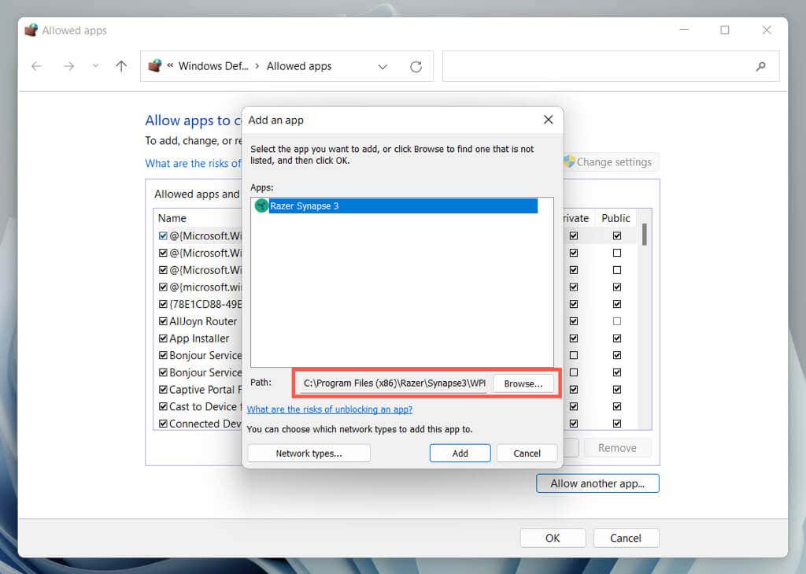Click the Path text field

coord(394,383)
